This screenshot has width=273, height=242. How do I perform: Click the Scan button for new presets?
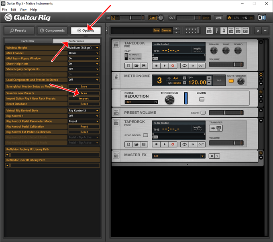(x=84, y=93)
